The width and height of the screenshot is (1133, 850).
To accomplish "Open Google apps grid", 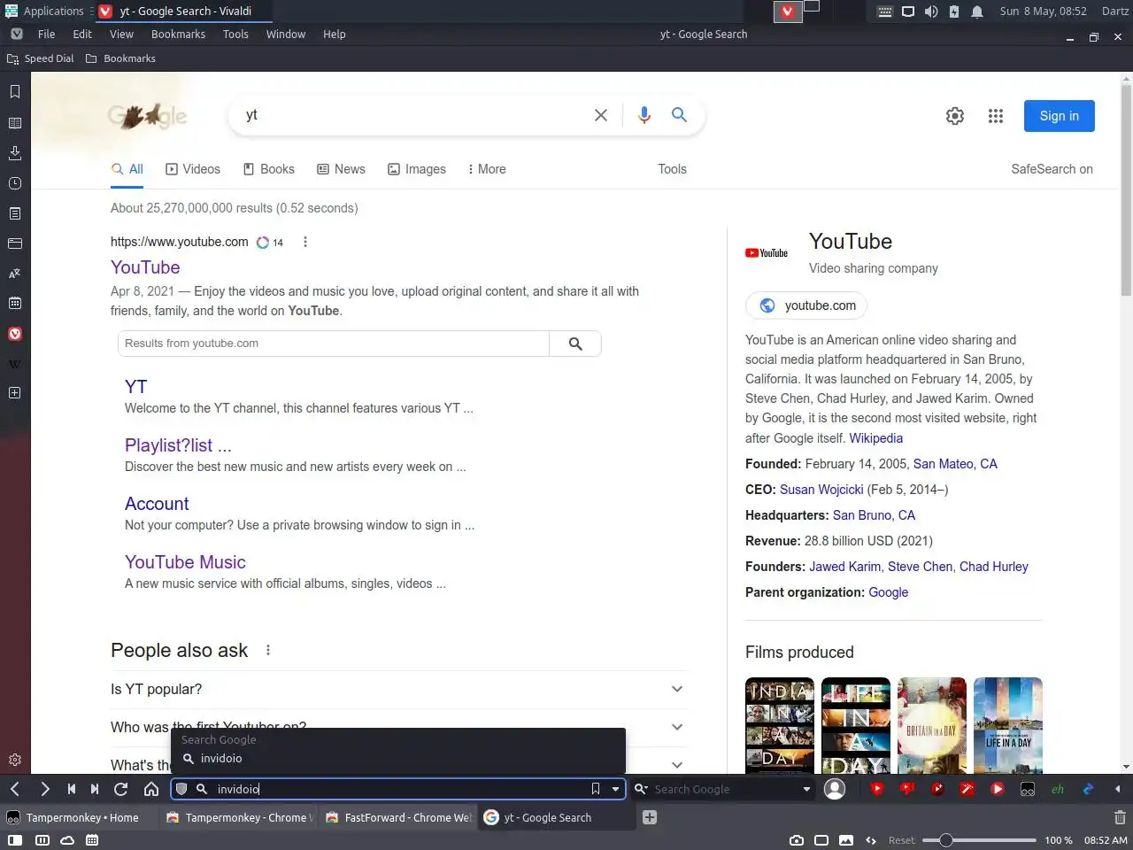I will pyautogui.click(x=996, y=116).
